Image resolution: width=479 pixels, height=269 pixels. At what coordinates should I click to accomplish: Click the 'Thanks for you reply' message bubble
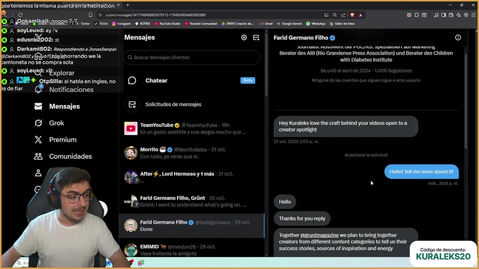(302, 219)
